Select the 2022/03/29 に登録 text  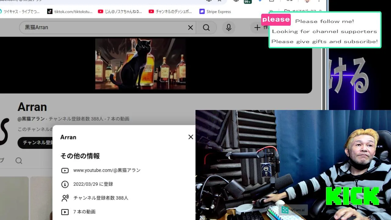[93, 184]
